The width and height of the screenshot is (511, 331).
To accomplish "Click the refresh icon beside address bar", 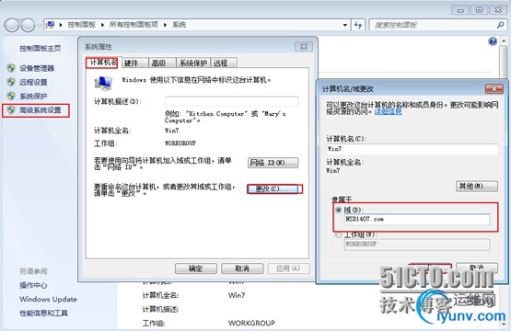I will point(358,25).
